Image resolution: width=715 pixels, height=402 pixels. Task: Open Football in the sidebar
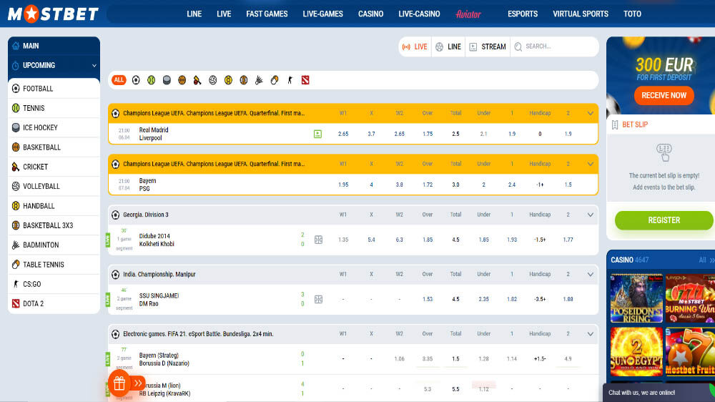pyautogui.click(x=54, y=89)
